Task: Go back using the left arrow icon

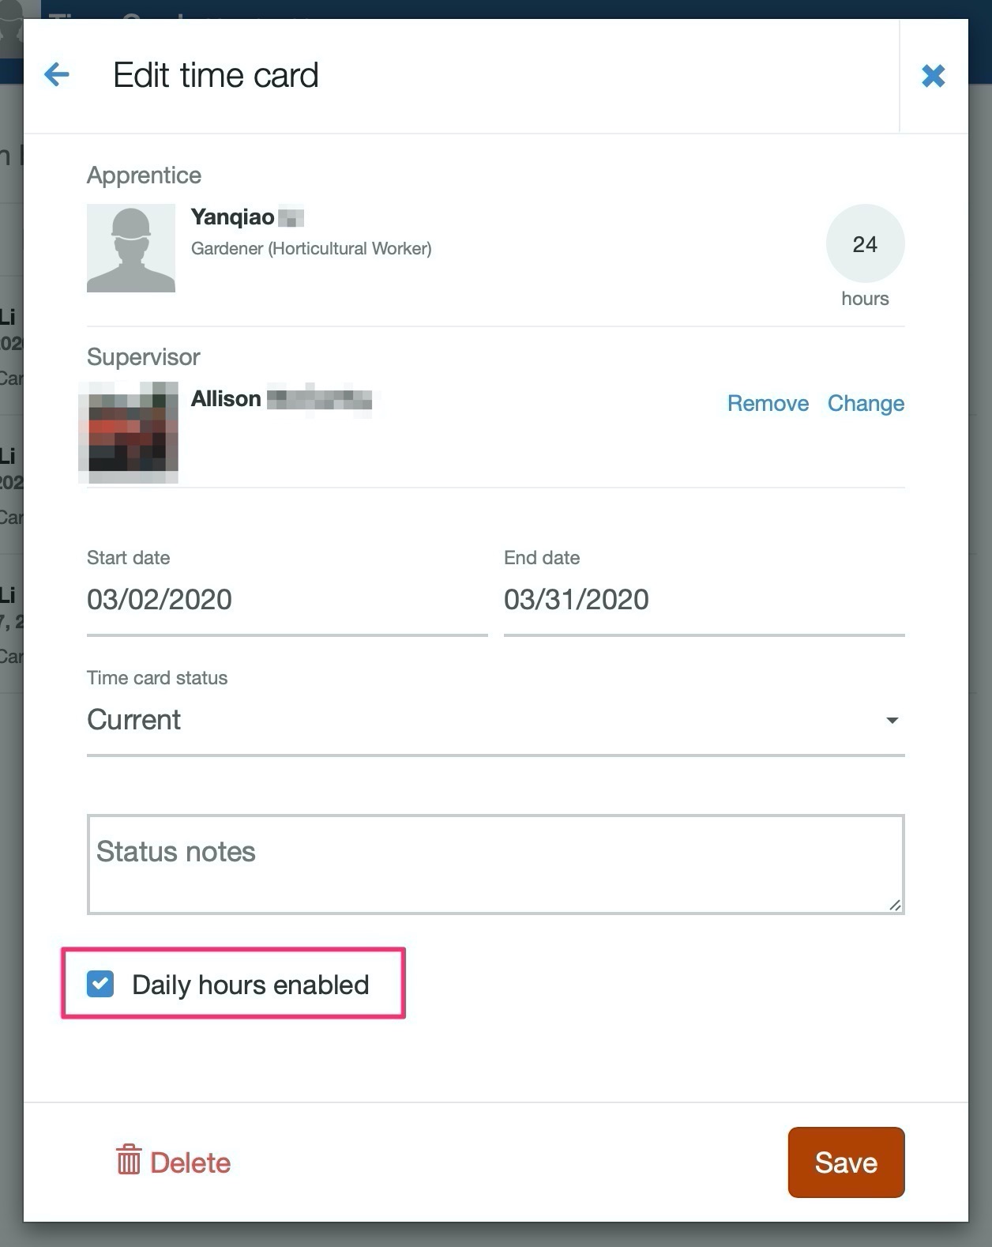Action: [x=57, y=75]
